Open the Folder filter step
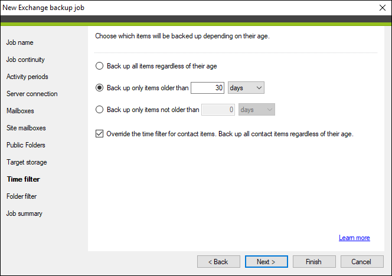Screen dimensions: 392x276 tap(21, 196)
